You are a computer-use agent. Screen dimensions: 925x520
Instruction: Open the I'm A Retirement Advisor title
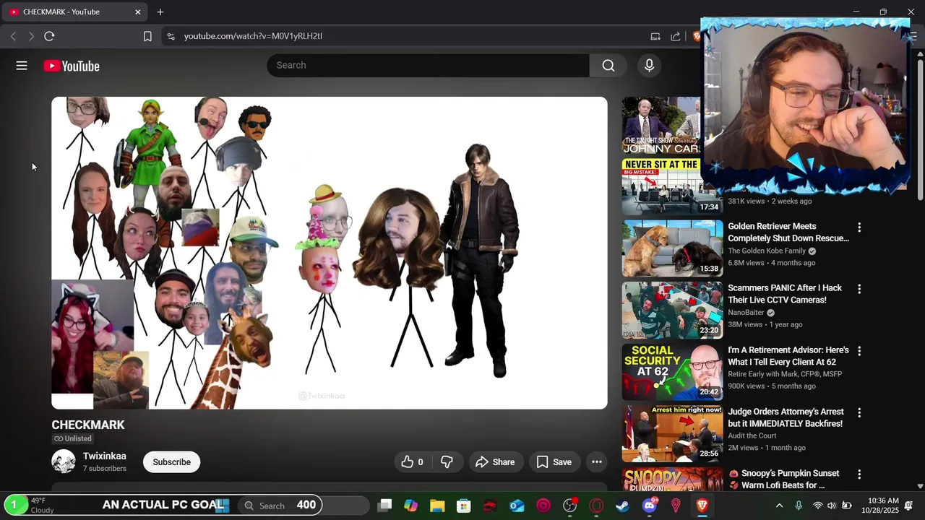[x=787, y=356]
